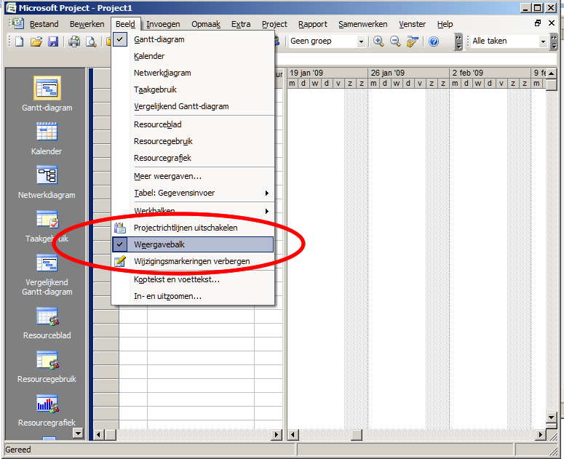The width and height of the screenshot is (564, 459).
Task: Restore the document window inside Project
Action: pyautogui.click(x=538, y=23)
